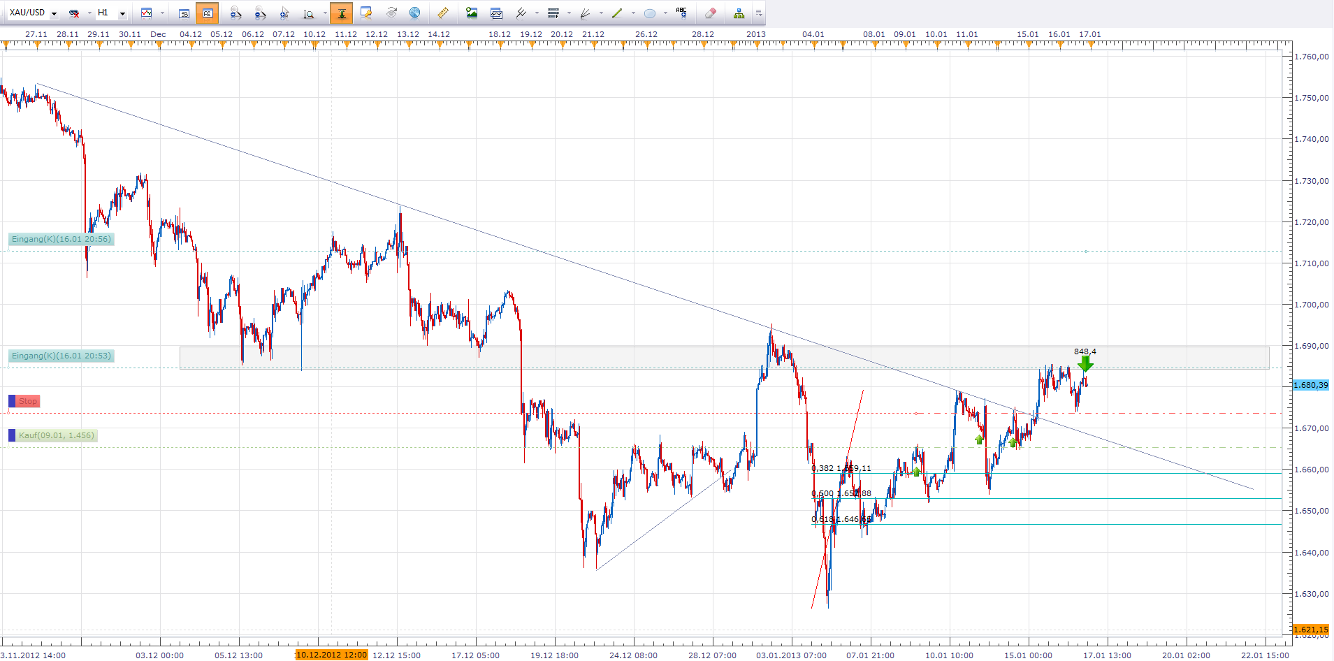Viewport: 1334px width, 661px height.
Task: Open the toolbar overflow options menu
Action: tap(759, 13)
